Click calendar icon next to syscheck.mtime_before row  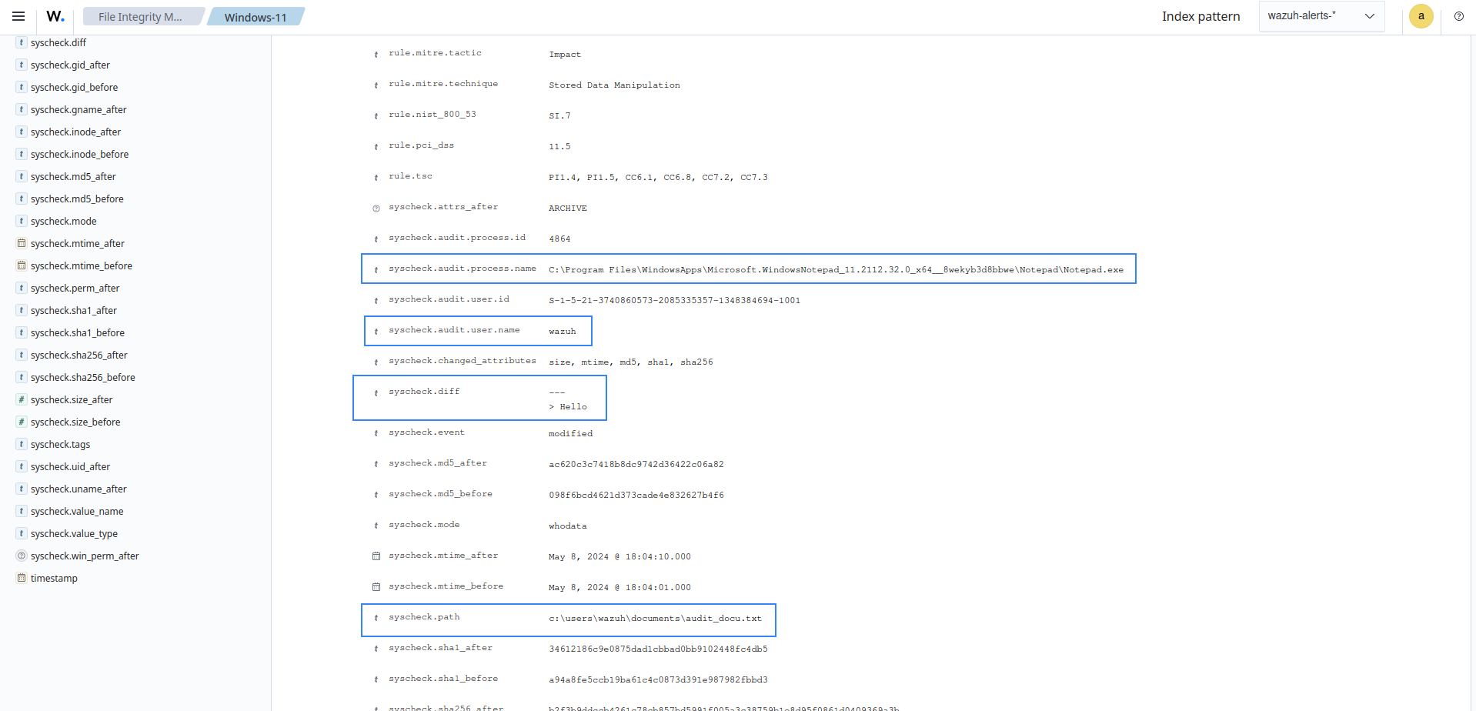click(376, 587)
